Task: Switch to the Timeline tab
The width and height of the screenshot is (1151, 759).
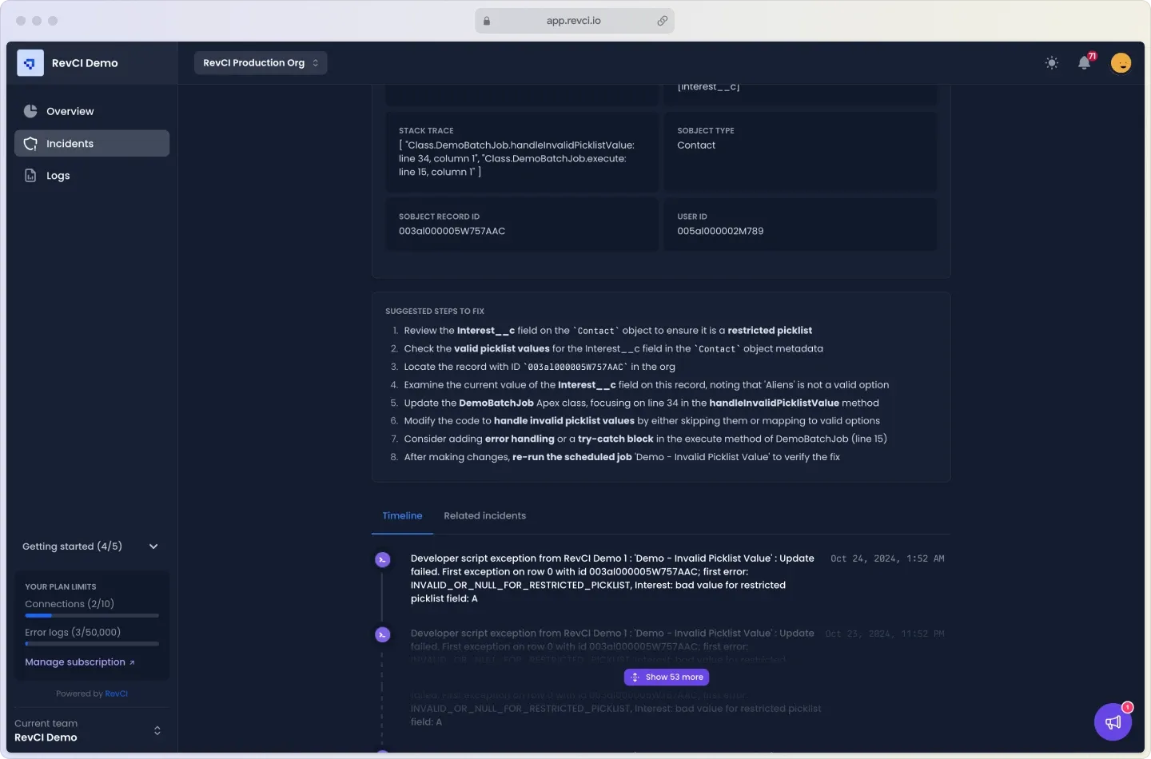Action: coord(402,516)
